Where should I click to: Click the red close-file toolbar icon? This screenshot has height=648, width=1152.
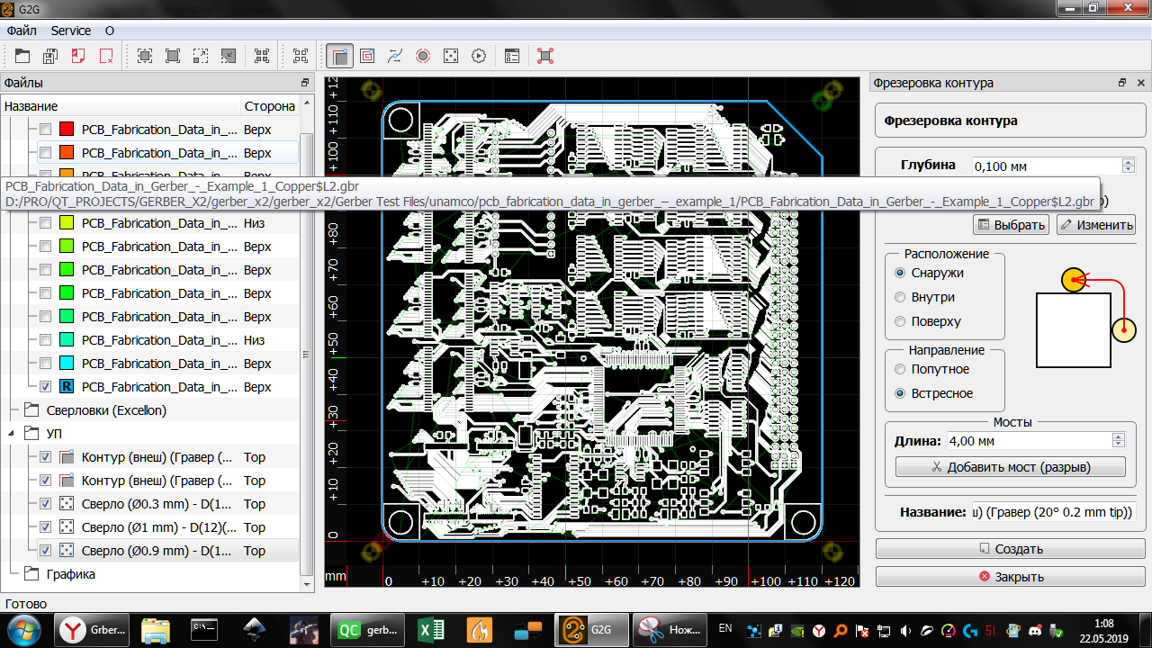(78, 56)
